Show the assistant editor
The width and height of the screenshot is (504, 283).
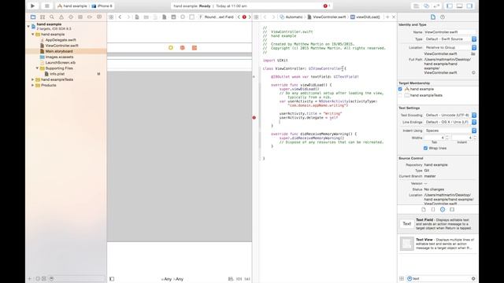click(x=427, y=6)
